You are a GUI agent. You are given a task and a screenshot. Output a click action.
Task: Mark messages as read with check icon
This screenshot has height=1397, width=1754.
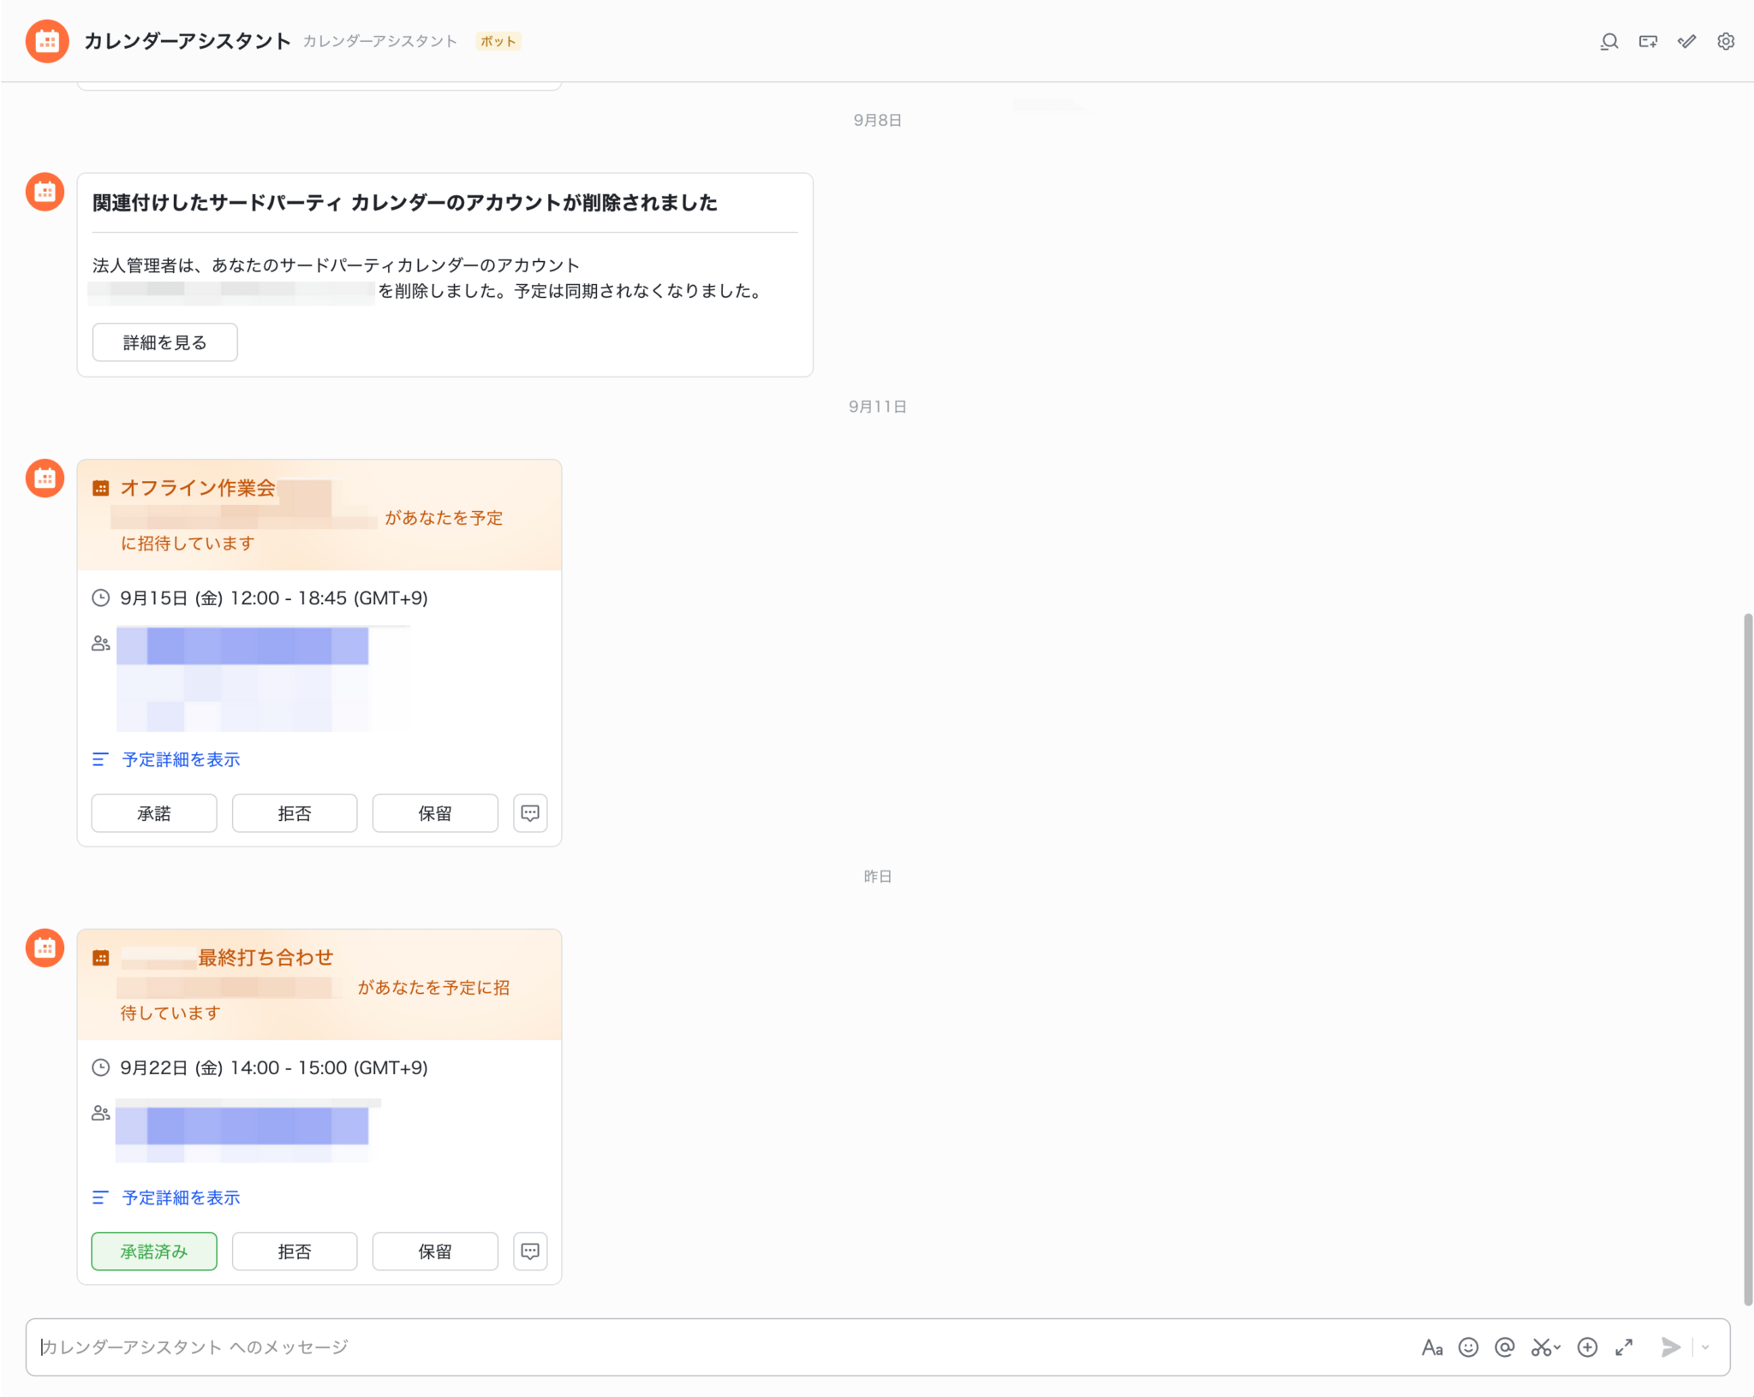point(1685,41)
